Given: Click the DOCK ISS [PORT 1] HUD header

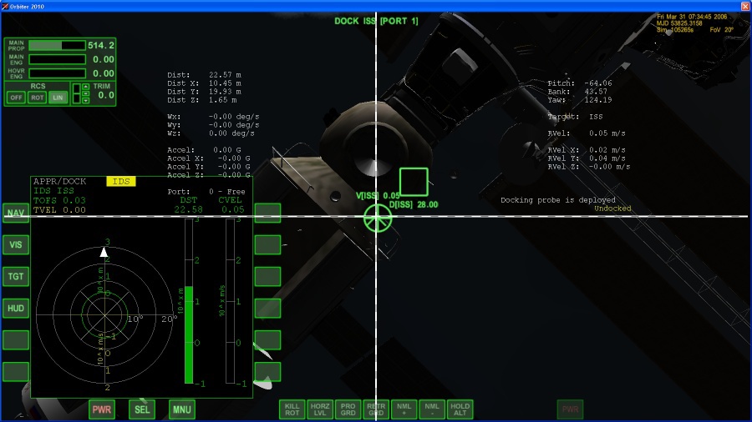Looking at the screenshot, I should coord(376,21).
